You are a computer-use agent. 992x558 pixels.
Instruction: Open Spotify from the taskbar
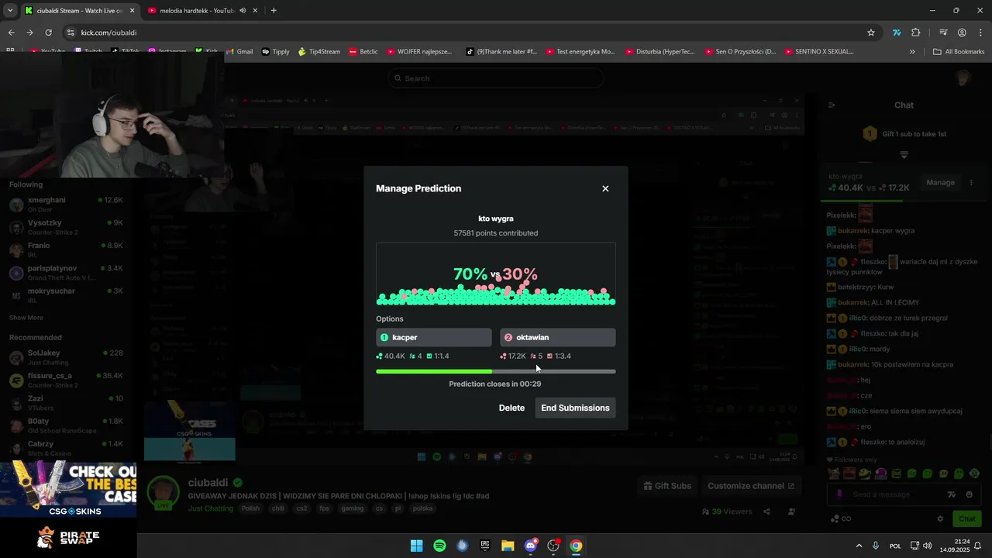439,546
